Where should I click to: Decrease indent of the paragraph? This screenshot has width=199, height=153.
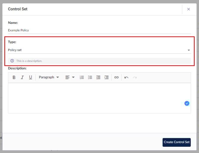tap(98, 77)
